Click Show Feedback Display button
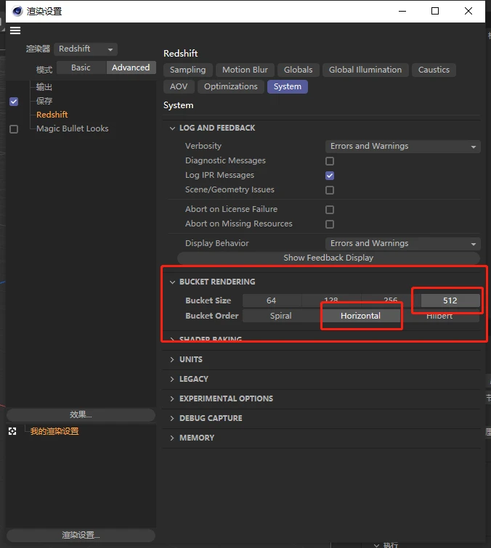This screenshot has height=548, width=491. click(x=328, y=258)
